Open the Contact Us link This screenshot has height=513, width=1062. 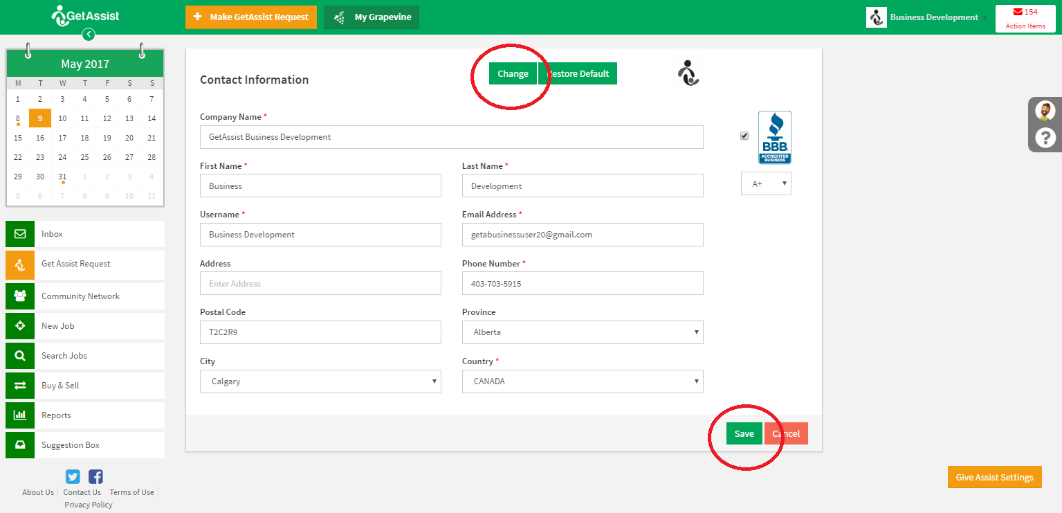click(82, 492)
